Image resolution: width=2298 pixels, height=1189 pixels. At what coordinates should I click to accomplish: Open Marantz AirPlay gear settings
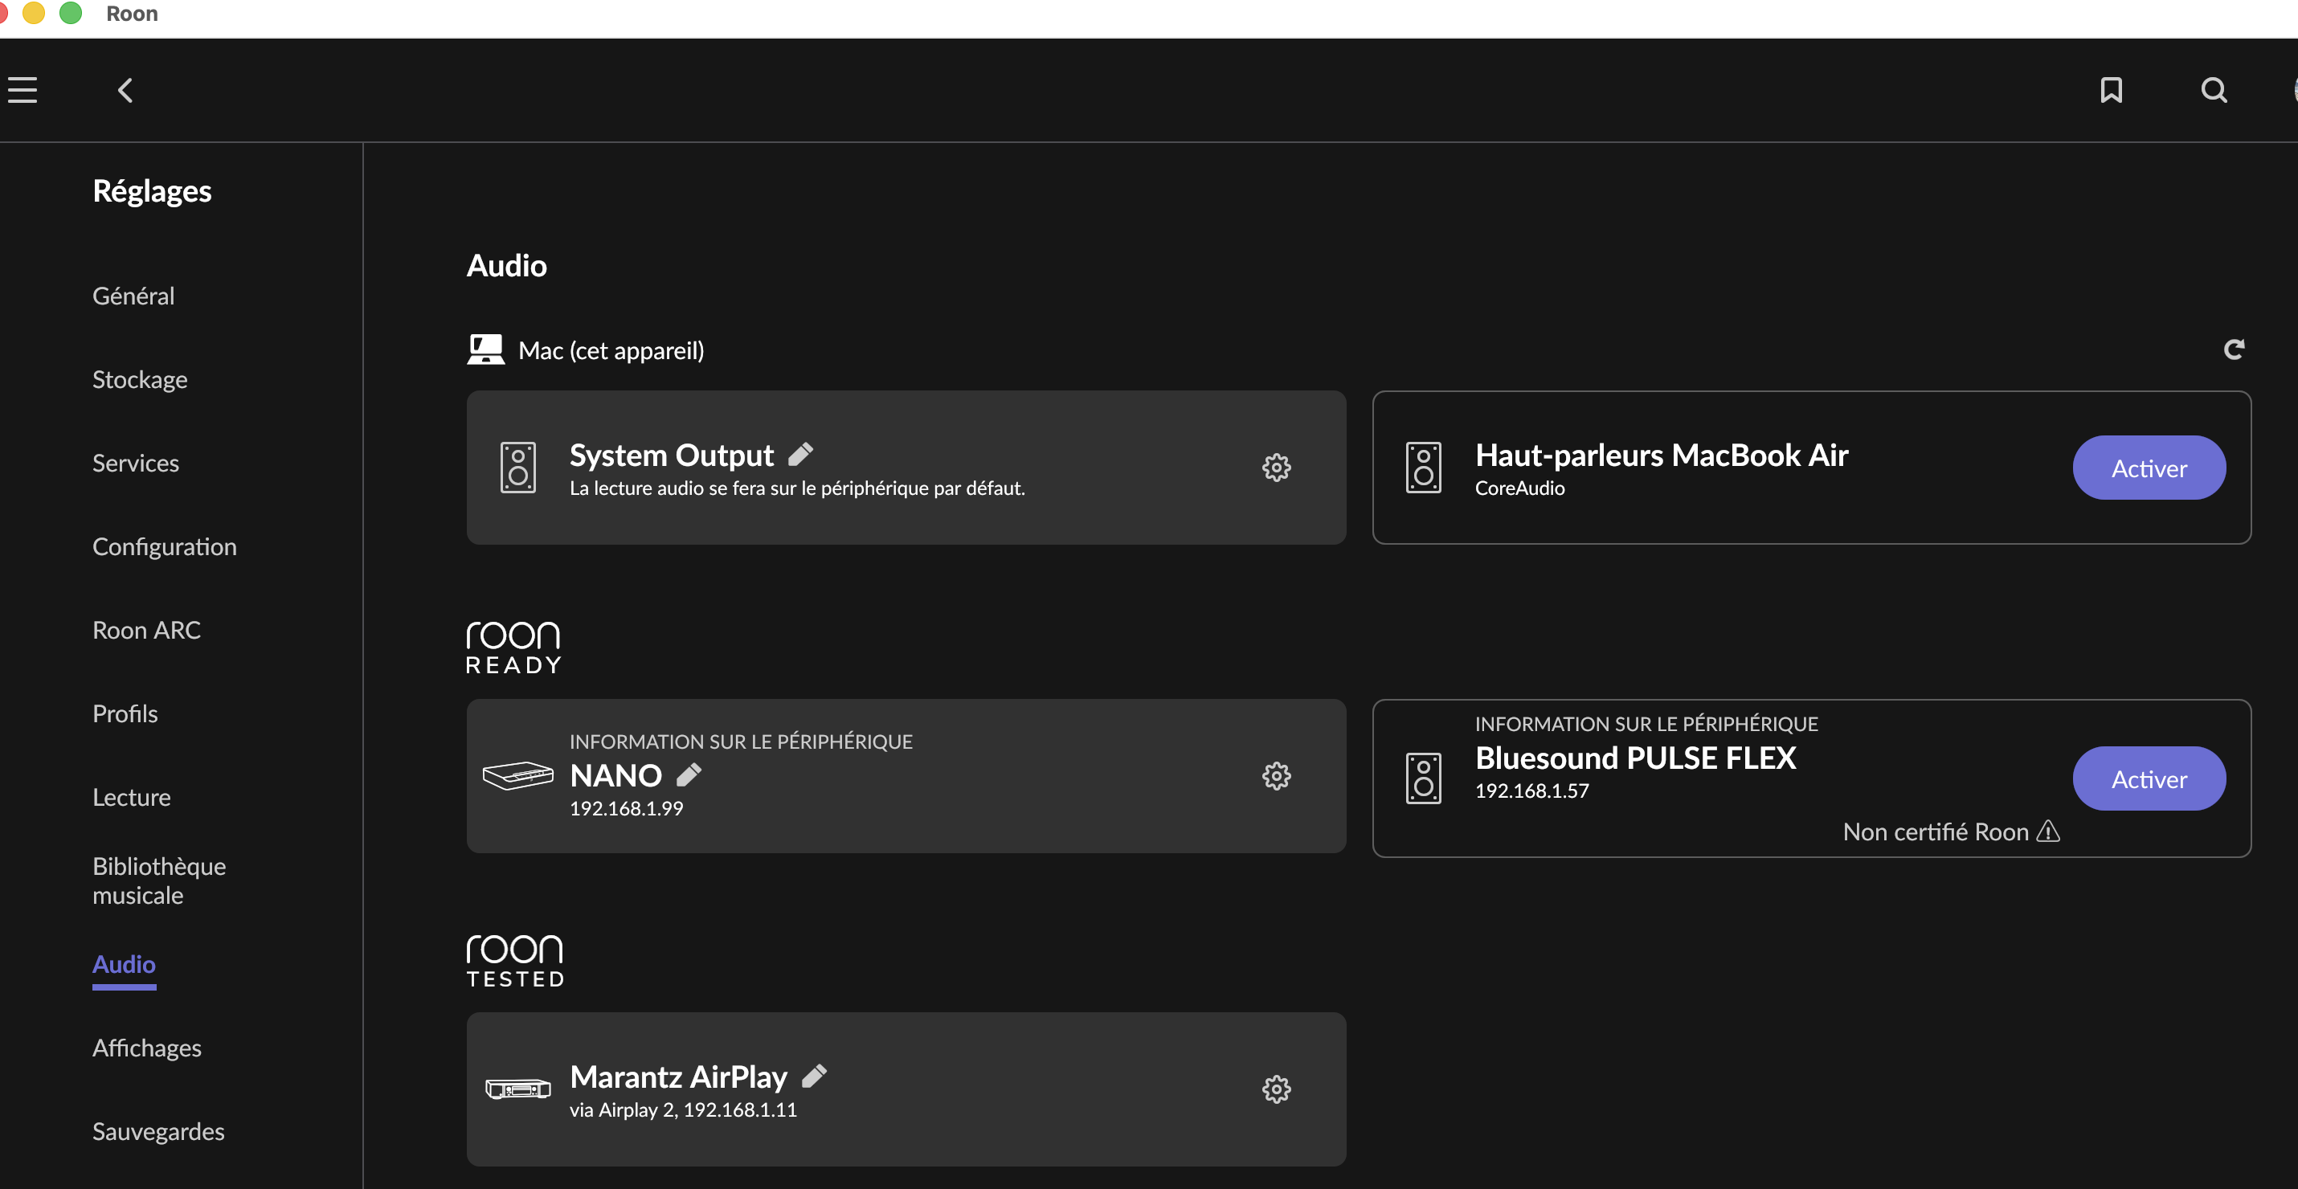(x=1276, y=1089)
